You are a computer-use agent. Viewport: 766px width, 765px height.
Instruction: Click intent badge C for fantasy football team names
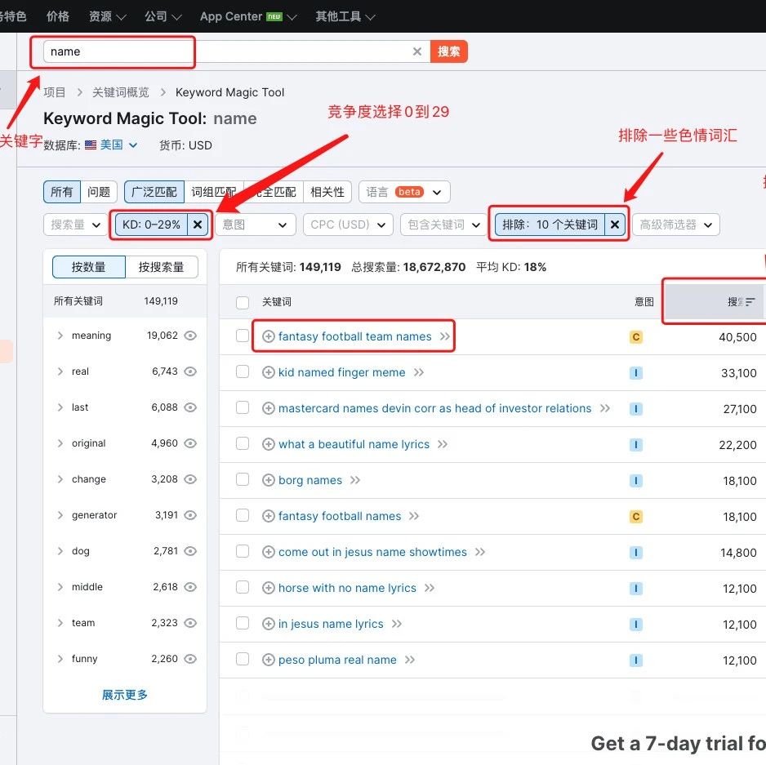635,336
